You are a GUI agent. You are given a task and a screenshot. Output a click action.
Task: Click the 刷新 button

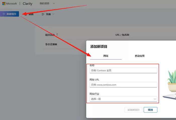[x=29, y=14]
